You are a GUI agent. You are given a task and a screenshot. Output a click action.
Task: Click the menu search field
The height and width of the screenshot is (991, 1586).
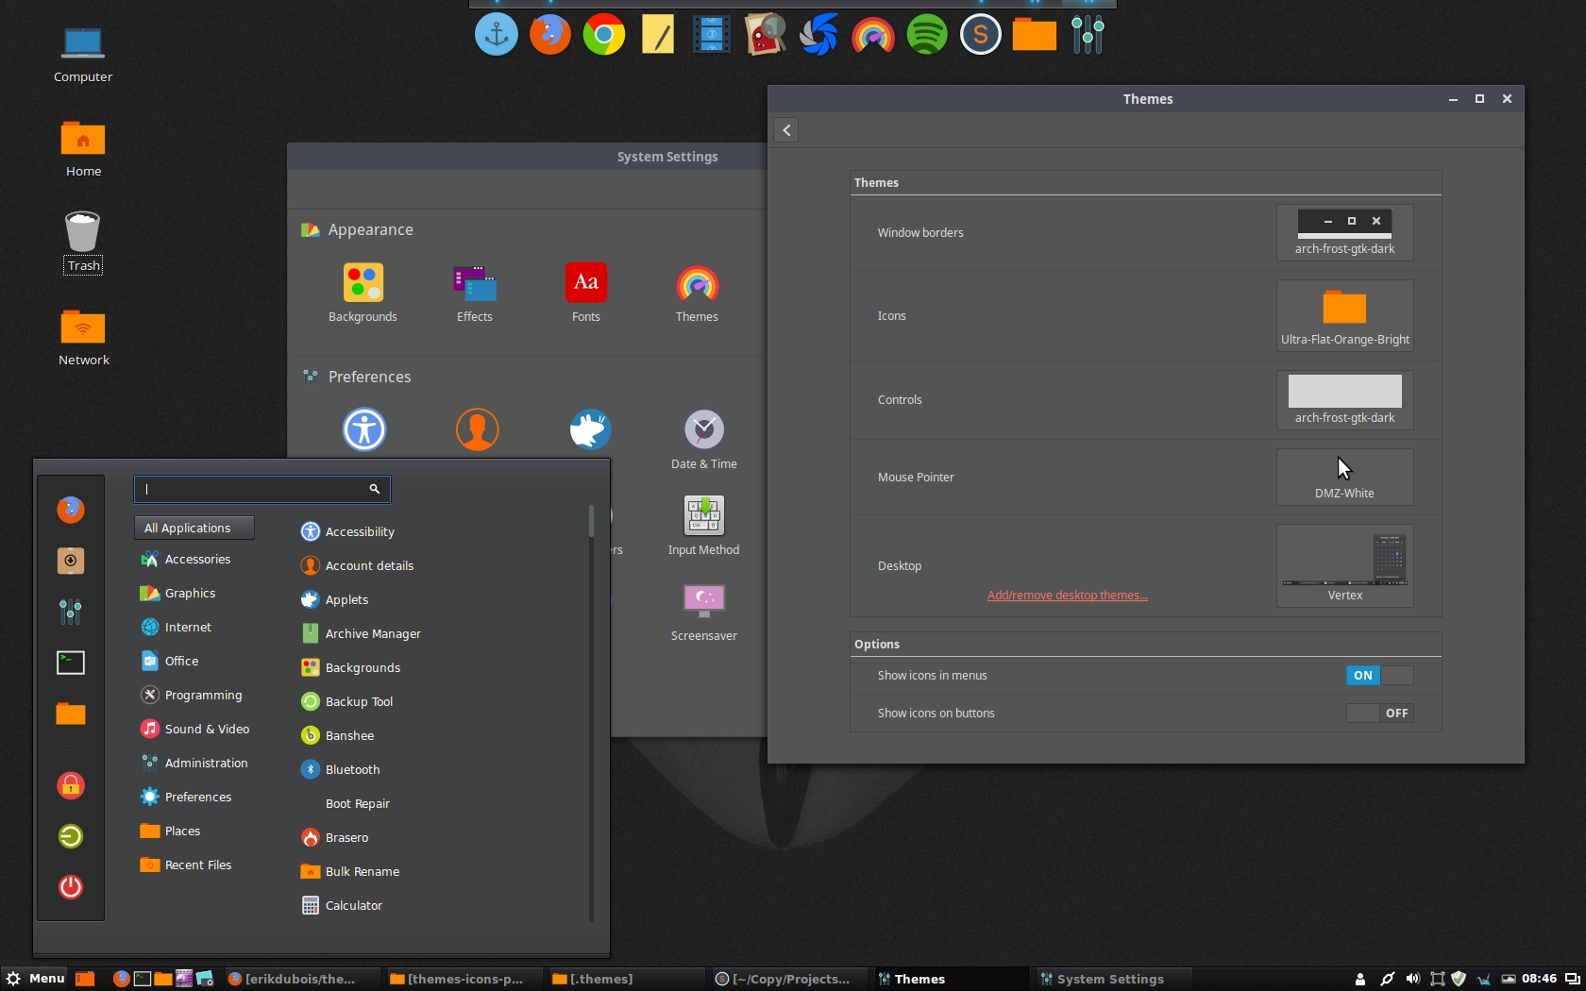[262, 489]
